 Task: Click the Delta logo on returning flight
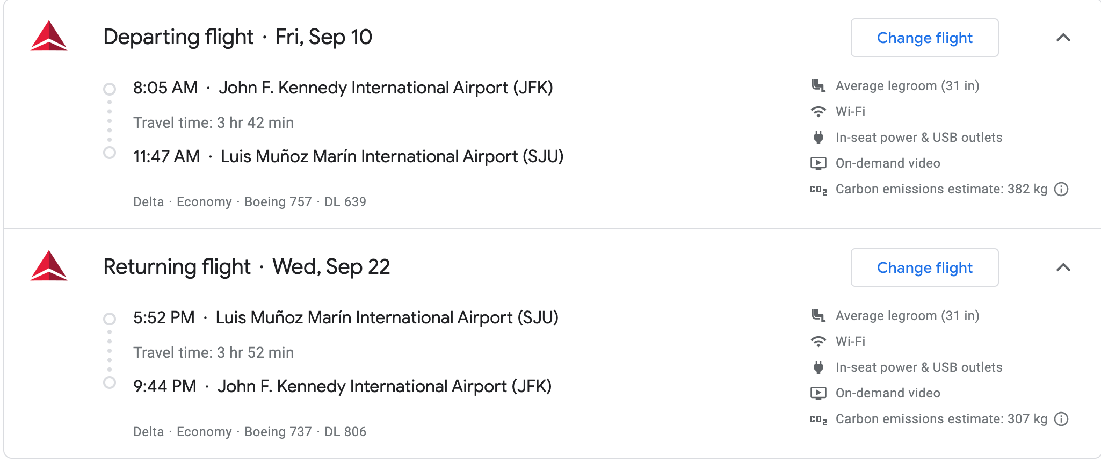(49, 266)
